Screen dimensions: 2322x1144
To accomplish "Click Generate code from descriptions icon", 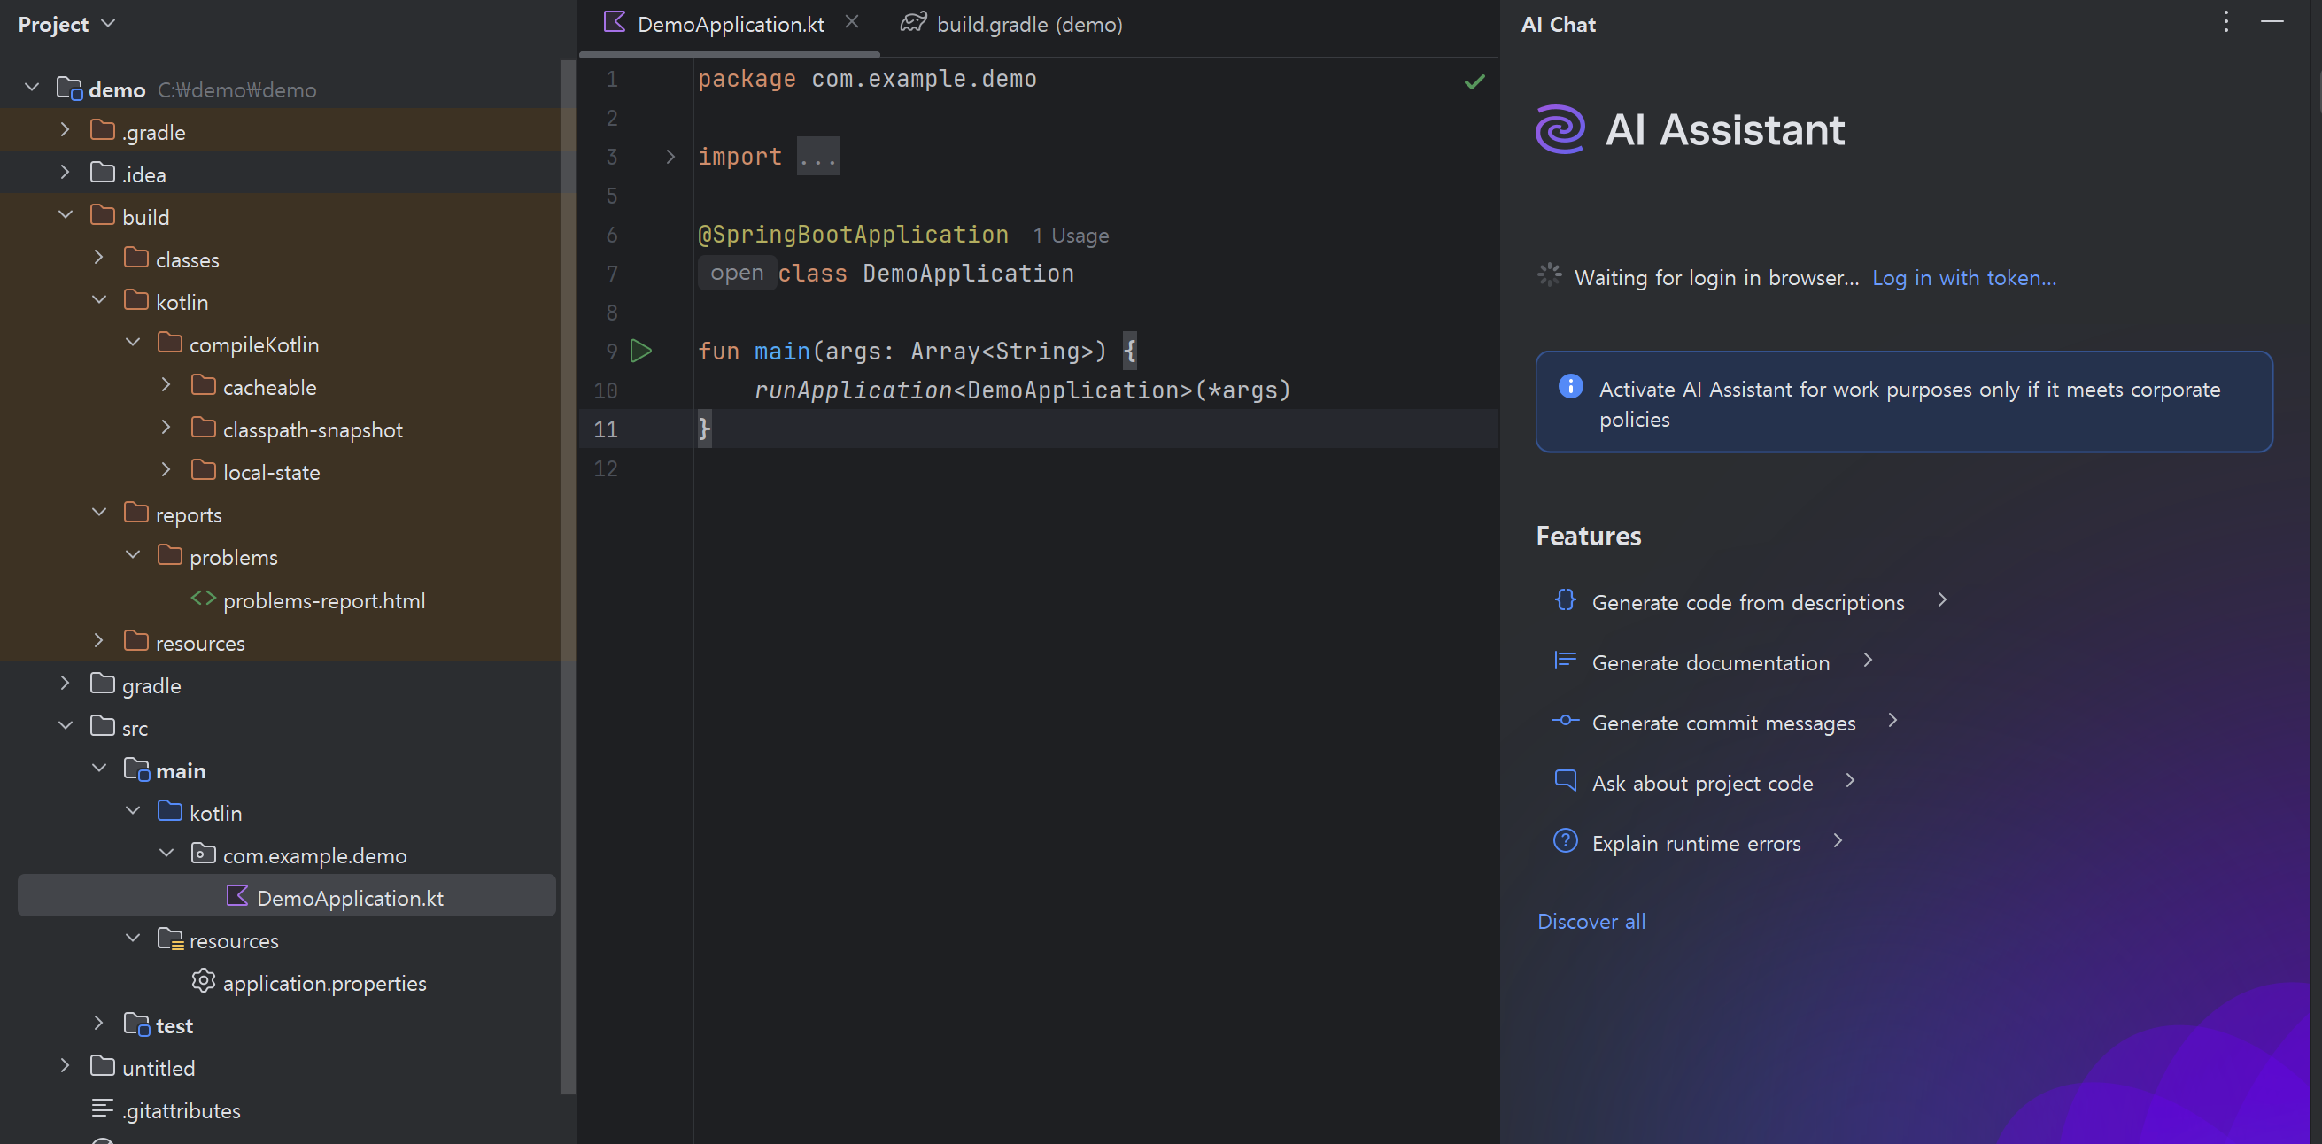I will (1566, 599).
